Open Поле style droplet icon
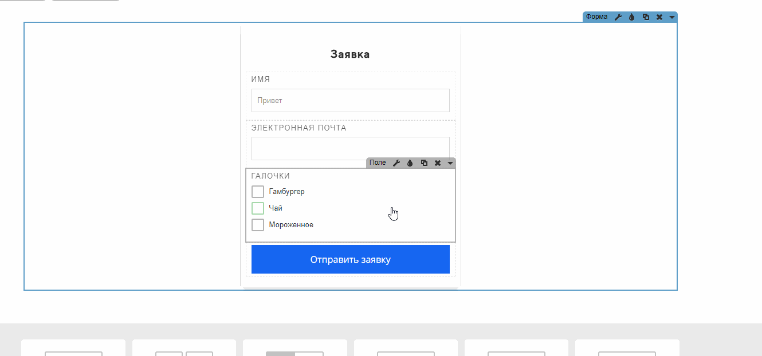762x356 pixels. coord(410,163)
